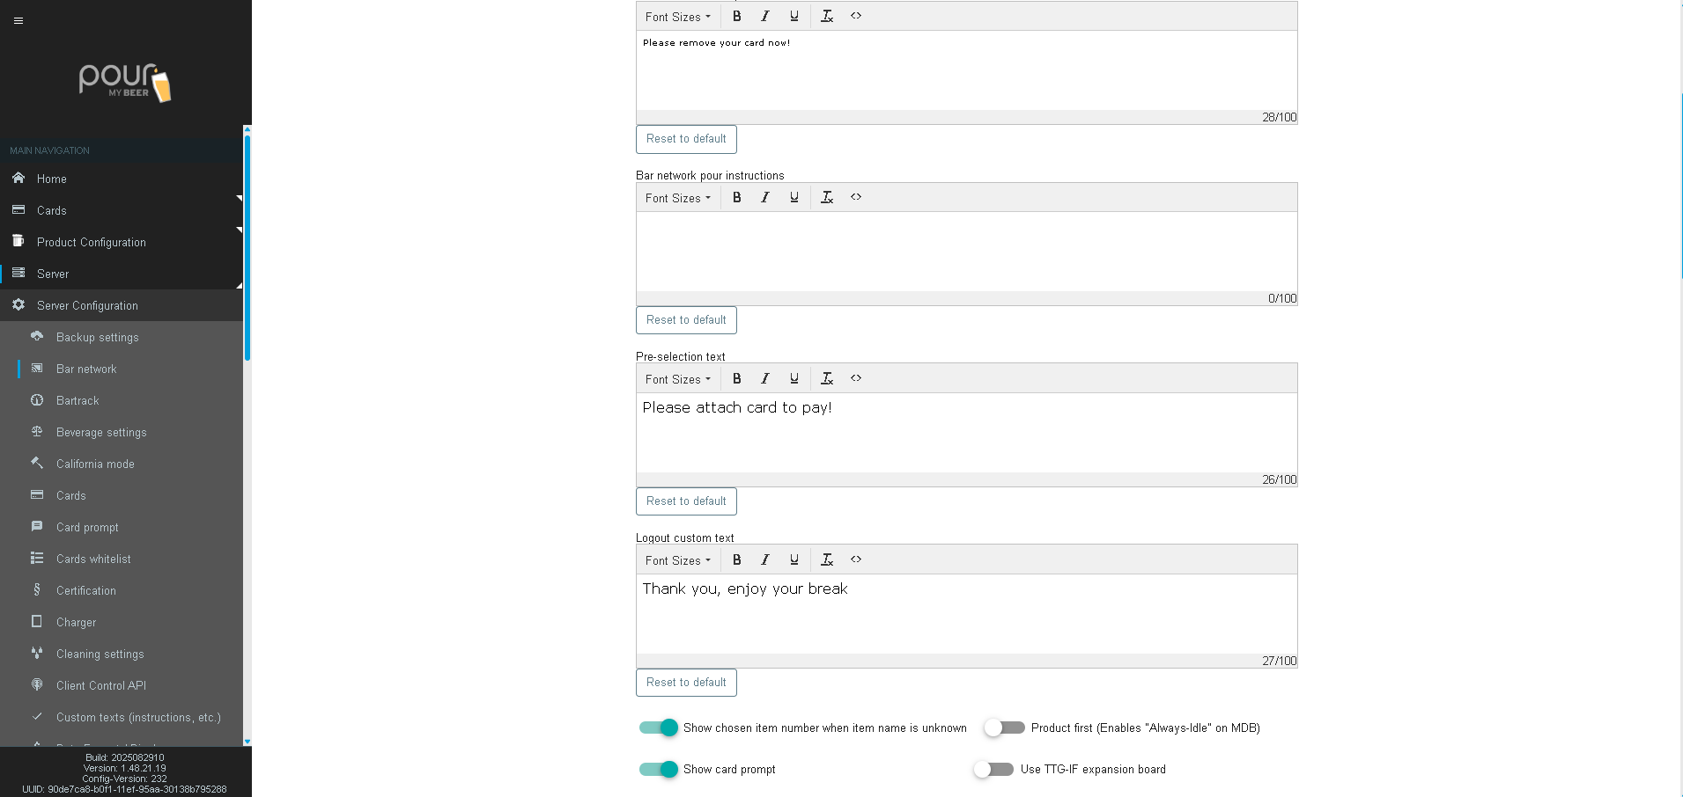Reset Logout custom text to default

[686, 683]
